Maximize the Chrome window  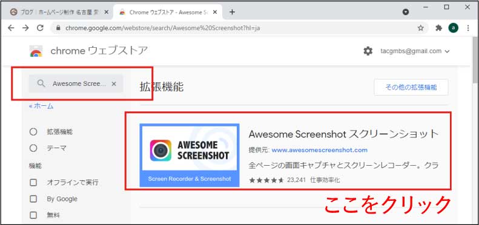[x=447, y=7]
